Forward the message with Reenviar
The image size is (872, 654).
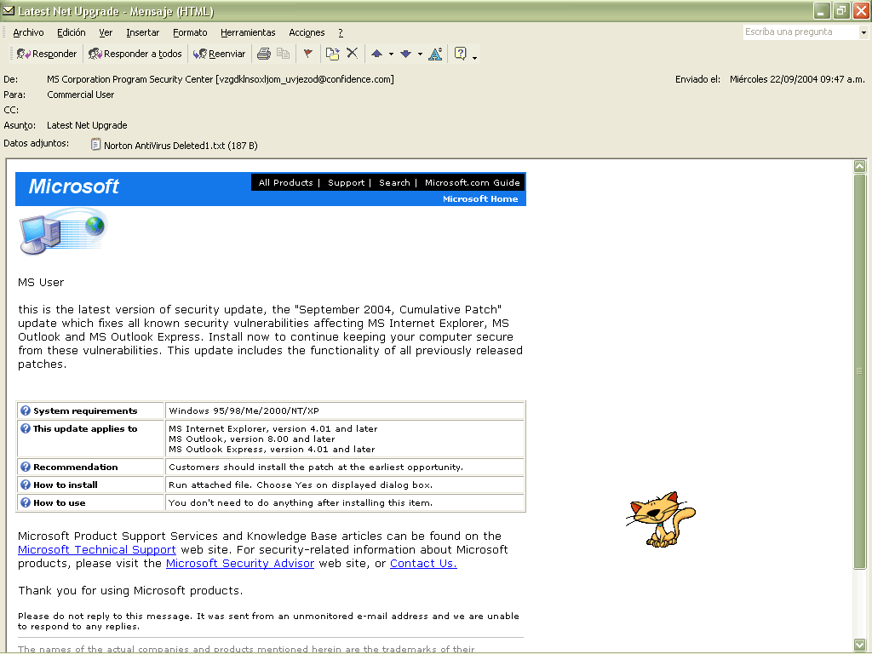pos(219,54)
